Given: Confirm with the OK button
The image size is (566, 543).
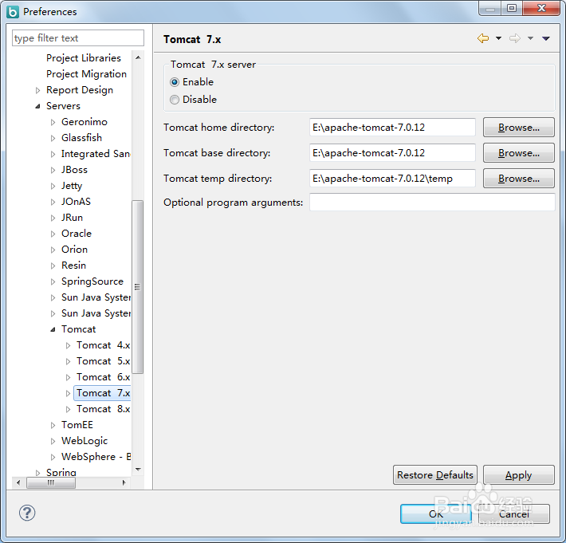Looking at the screenshot, I should 436,513.
